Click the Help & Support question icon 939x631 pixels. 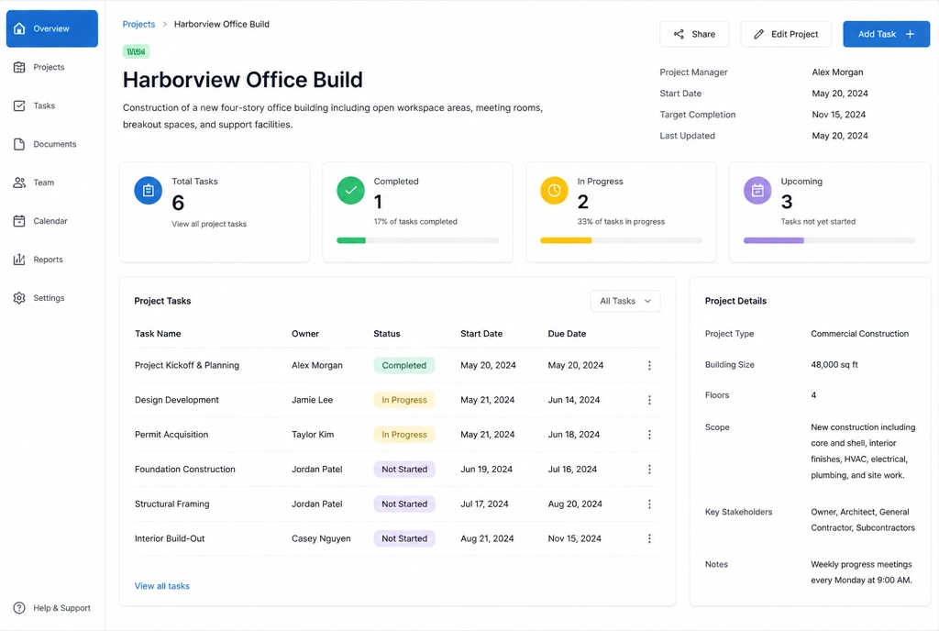[x=19, y=608]
